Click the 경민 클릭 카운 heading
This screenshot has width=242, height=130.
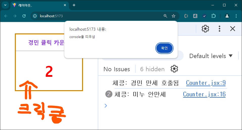[x=46, y=42]
